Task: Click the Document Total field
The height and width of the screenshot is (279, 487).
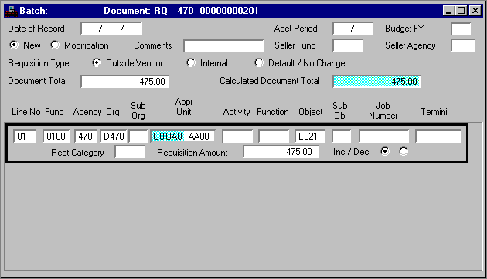Action: tap(124, 82)
